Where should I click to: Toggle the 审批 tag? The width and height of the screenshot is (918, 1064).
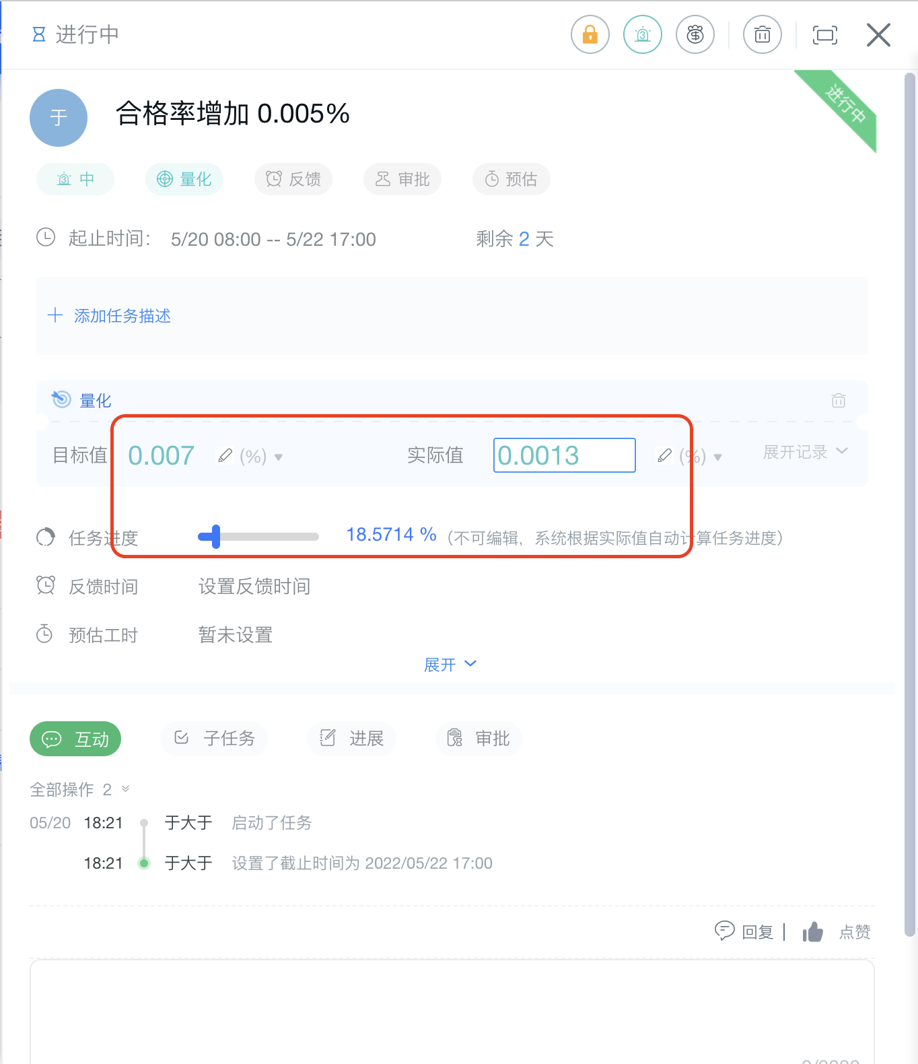point(402,179)
